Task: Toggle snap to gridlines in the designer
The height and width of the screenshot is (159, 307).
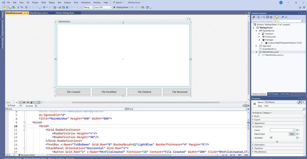Action: [28, 102]
